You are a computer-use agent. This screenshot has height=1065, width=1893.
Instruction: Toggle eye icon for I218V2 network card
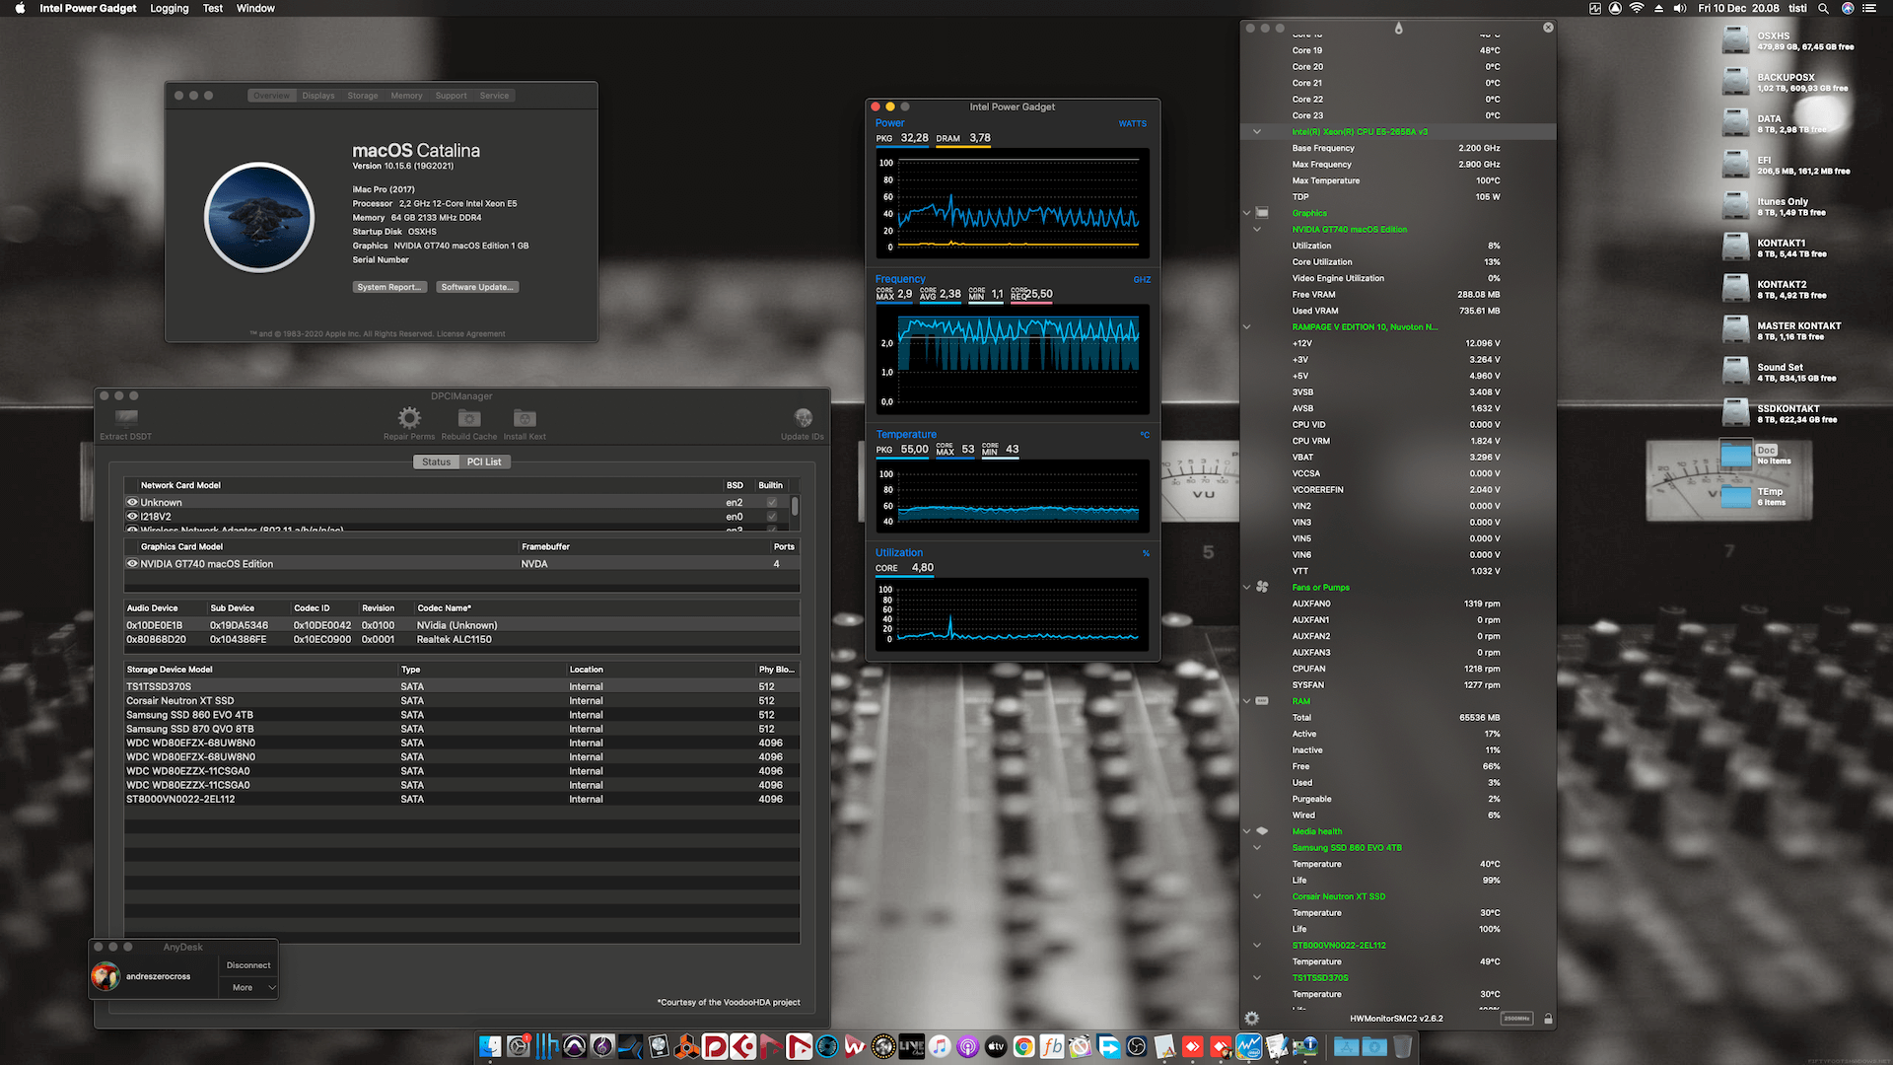coord(132,516)
